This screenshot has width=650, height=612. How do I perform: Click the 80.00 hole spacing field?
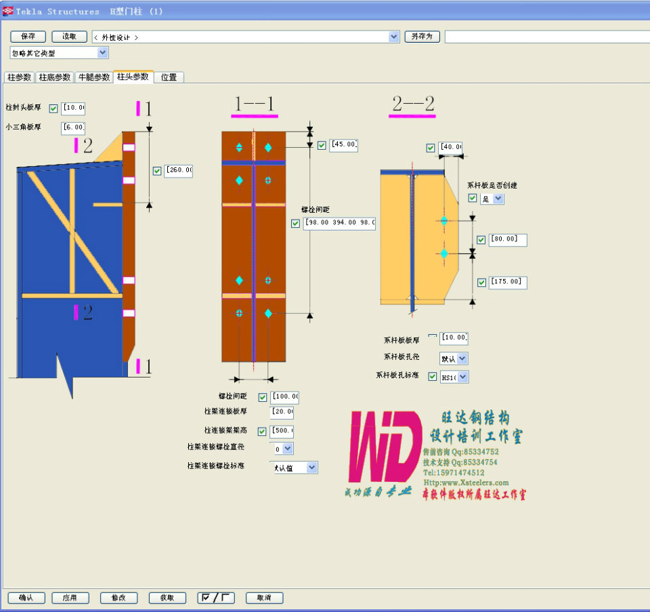508,239
